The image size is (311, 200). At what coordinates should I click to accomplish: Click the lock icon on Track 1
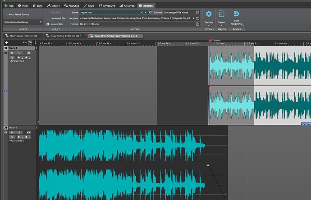[5, 53]
